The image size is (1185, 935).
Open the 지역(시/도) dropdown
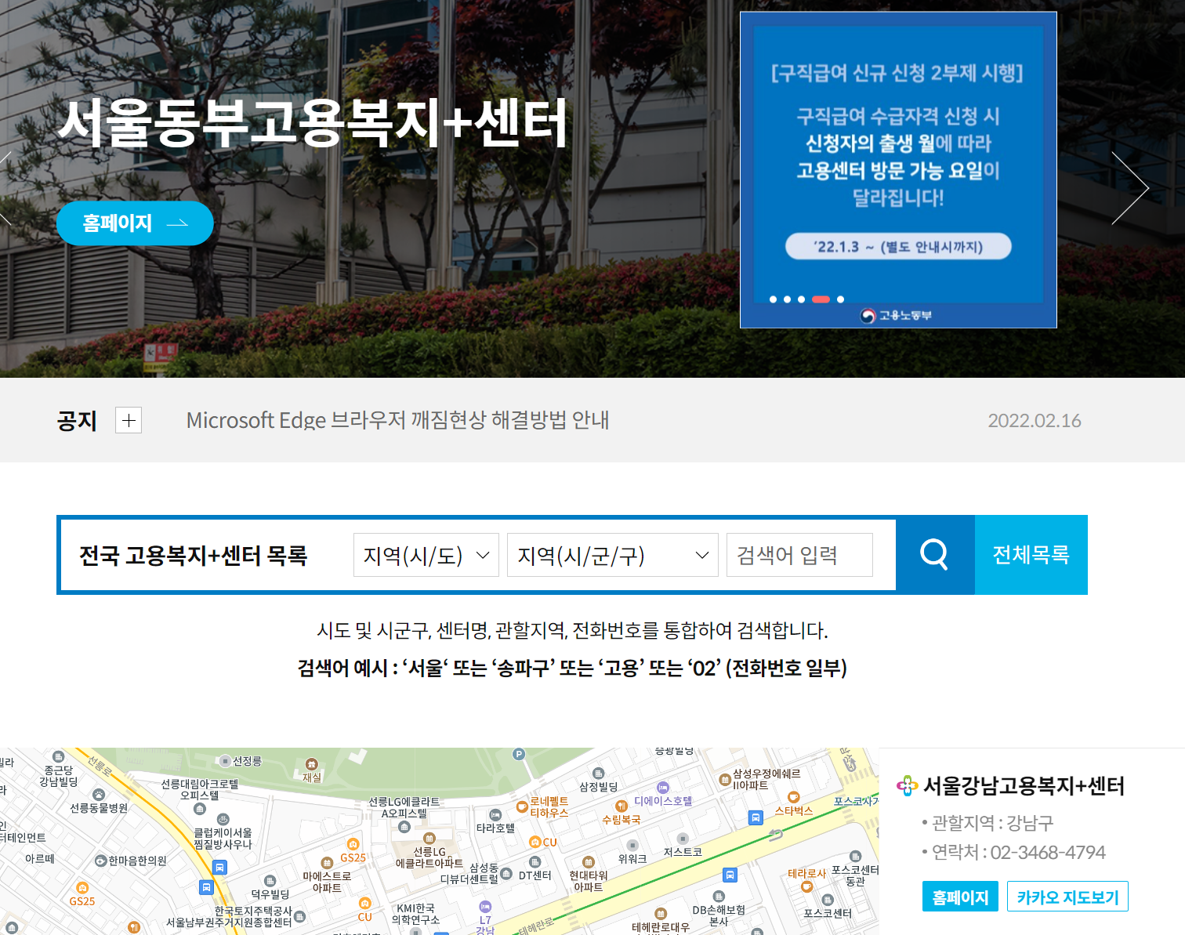426,554
